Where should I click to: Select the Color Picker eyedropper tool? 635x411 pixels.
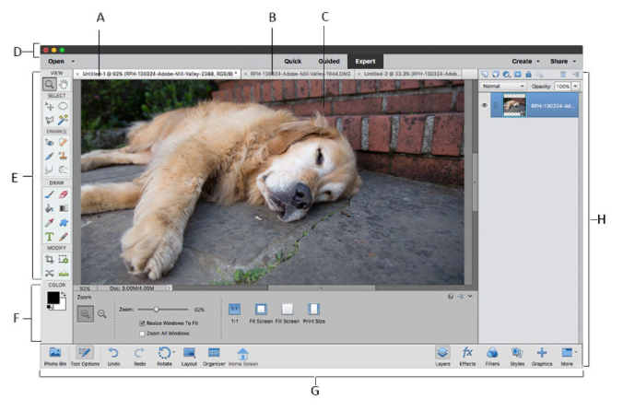pos(50,222)
